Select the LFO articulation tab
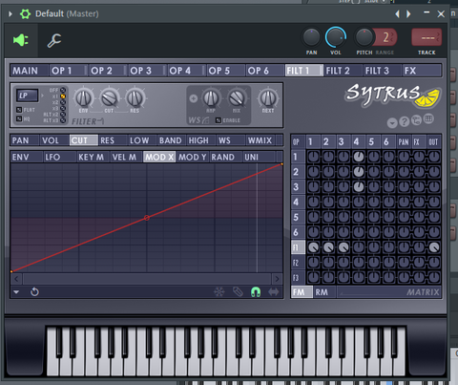 pos(59,157)
